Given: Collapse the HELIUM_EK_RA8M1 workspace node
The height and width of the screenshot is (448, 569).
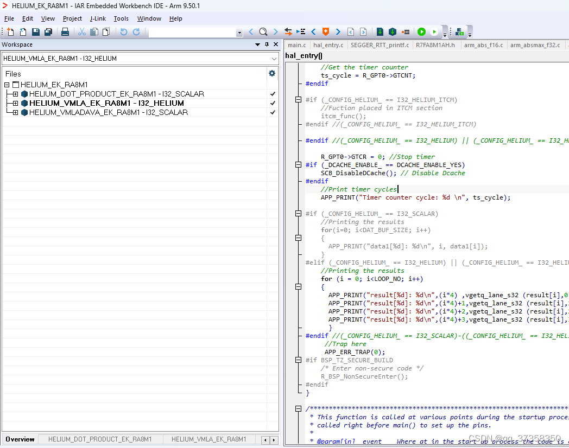Looking at the screenshot, I should coord(7,85).
